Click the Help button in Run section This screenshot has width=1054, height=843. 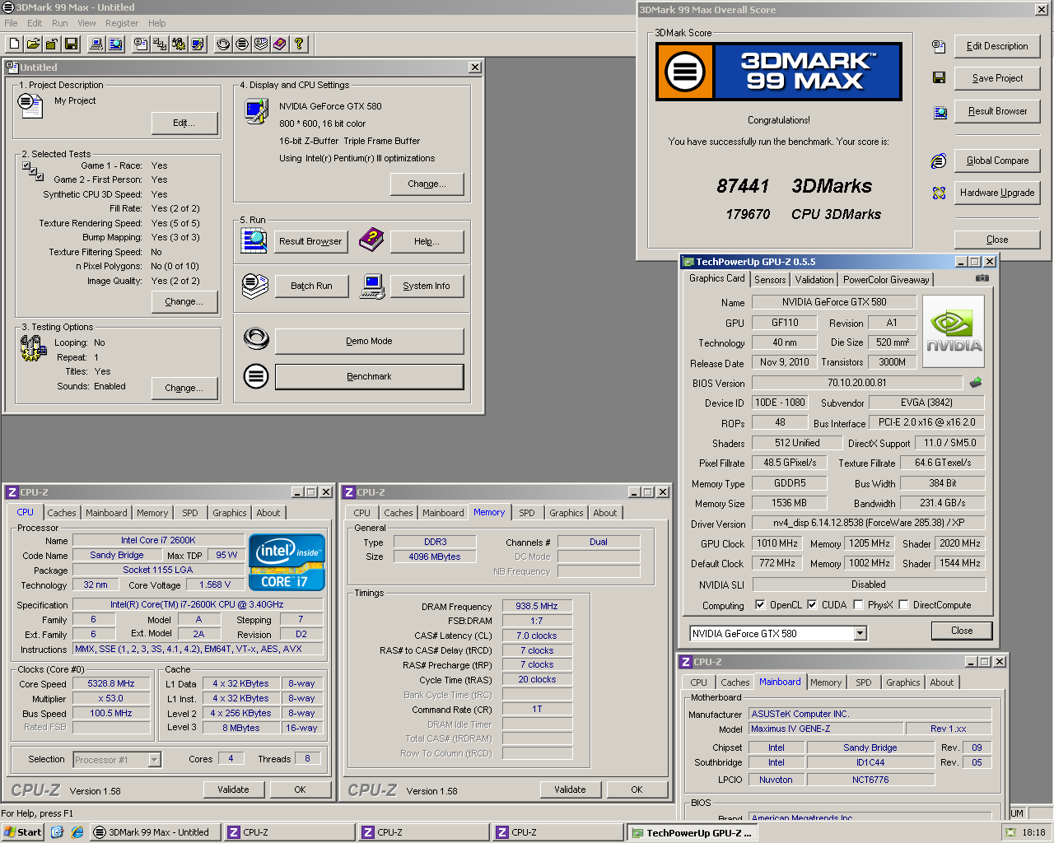tap(427, 242)
